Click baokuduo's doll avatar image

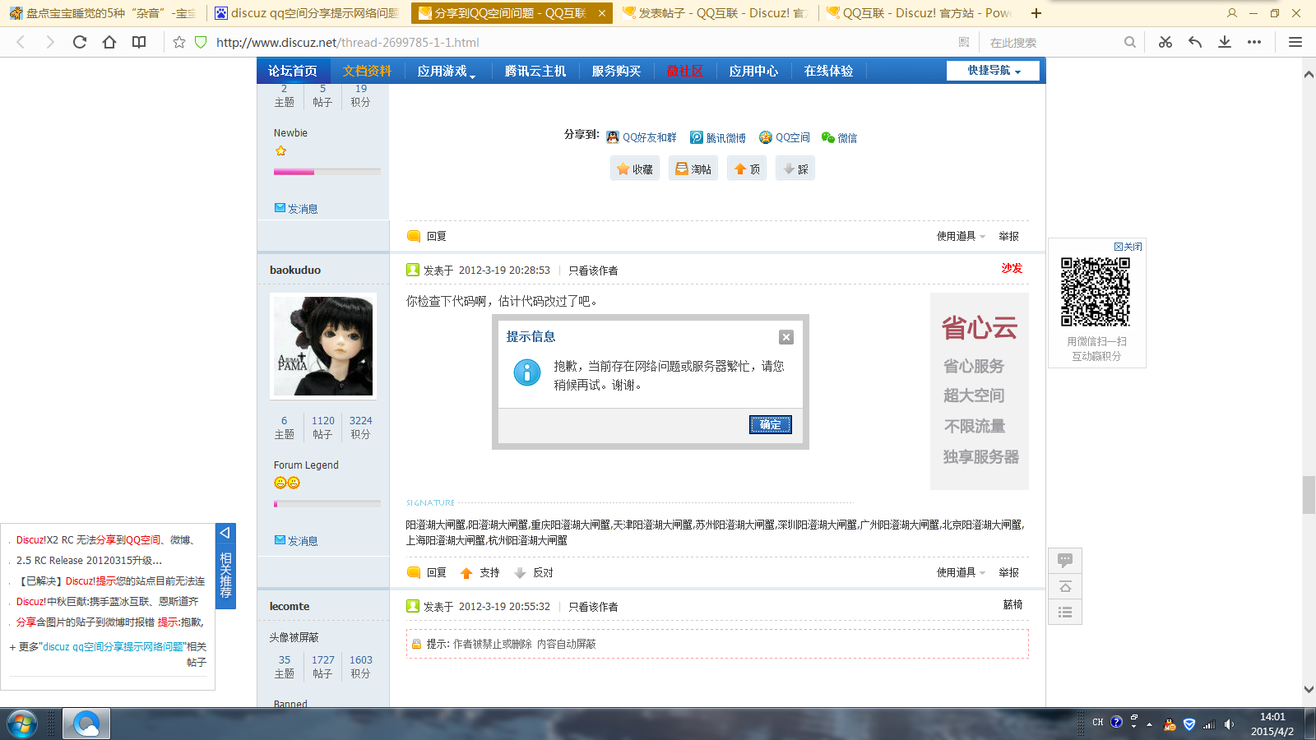click(323, 346)
